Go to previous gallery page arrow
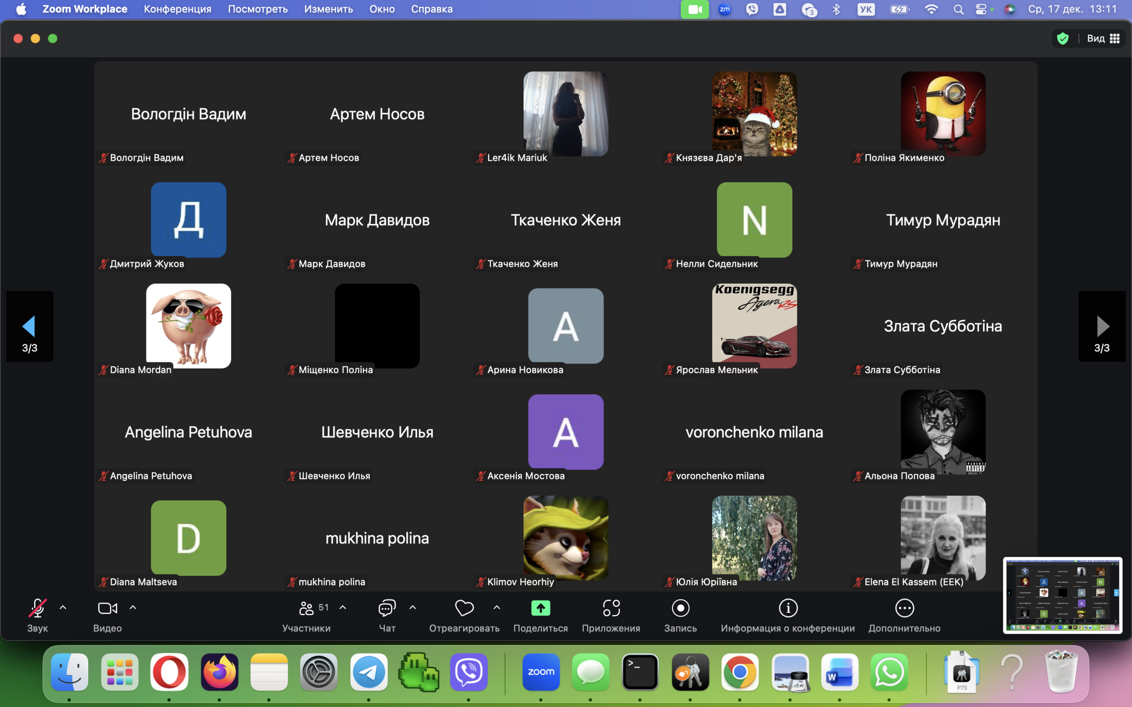 pos(29,327)
